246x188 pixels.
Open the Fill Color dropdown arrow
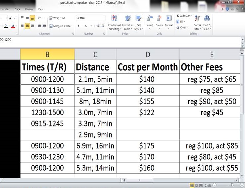[x=9, y=26]
